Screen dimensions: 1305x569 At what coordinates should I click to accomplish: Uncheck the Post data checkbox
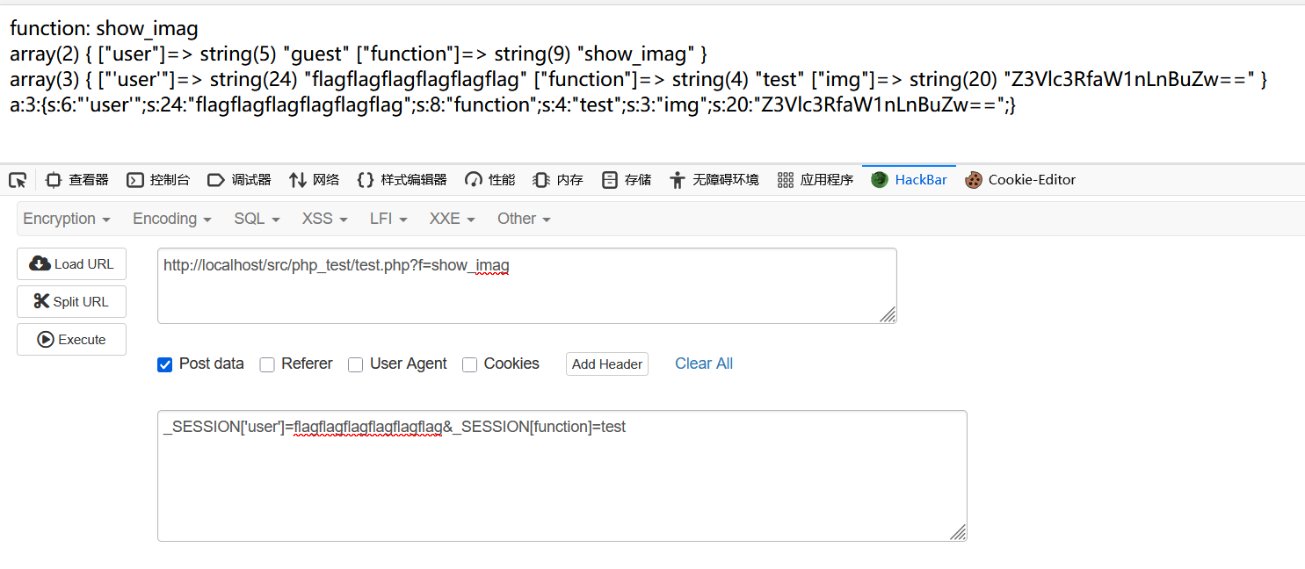click(x=164, y=364)
